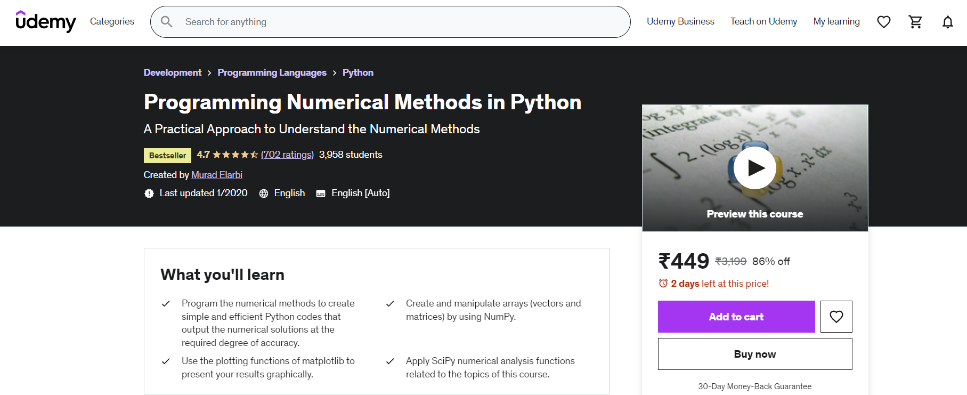The height and width of the screenshot is (395, 967).
Task: Click the What you'll learn heading
Action: click(222, 275)
